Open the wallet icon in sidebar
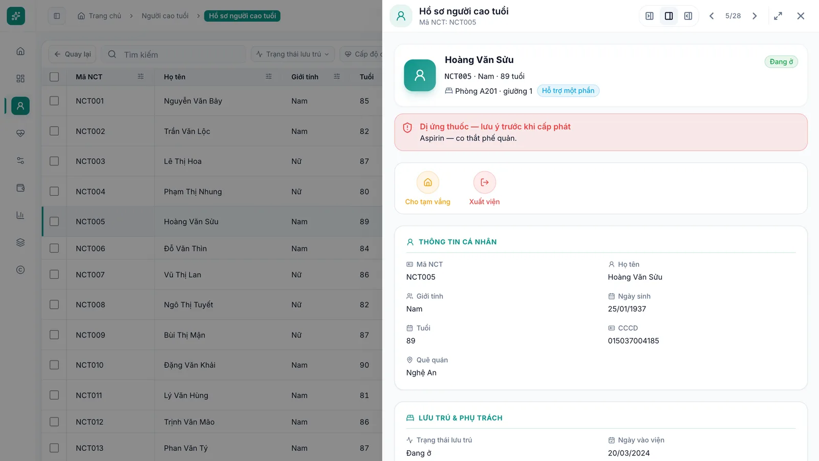Viewport: 819px width, 461px height. pyautogui.click(x=20, y=188)
